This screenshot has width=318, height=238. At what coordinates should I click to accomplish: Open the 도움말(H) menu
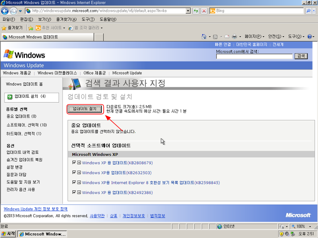click(108, 19)
